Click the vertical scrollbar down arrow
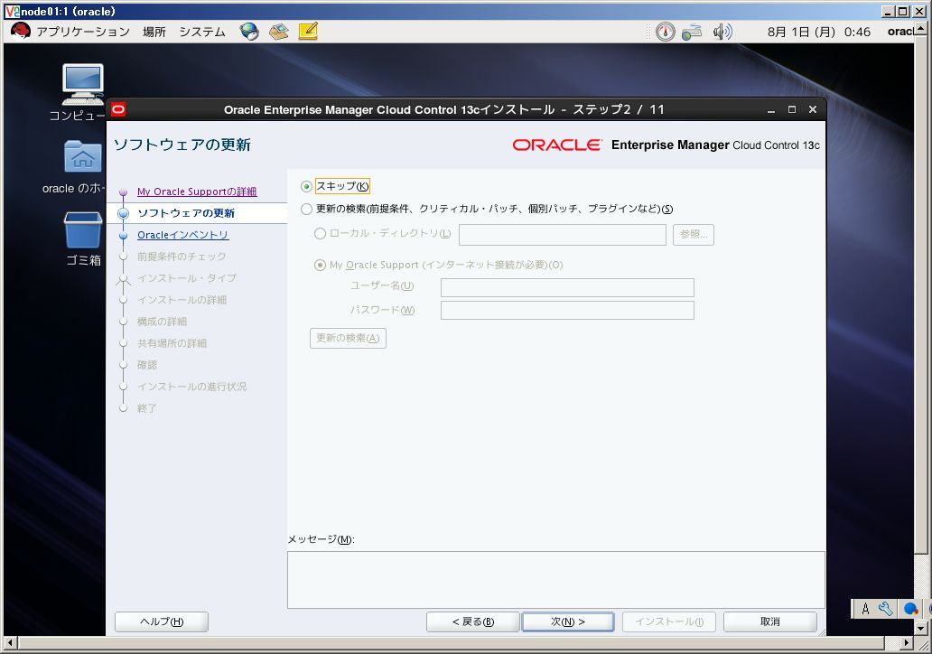The height and width of the screenshot is (654, 932). point(920,628)
